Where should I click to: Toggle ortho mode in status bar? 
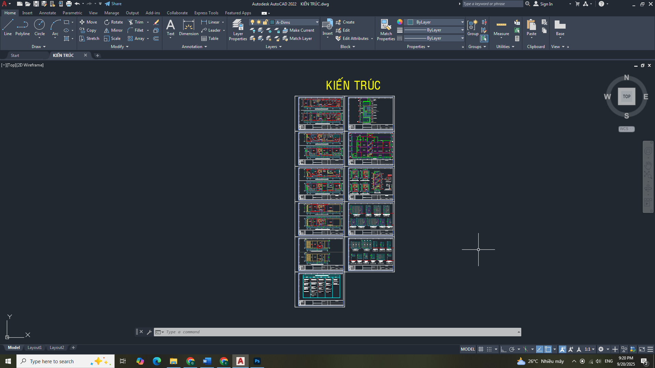[504, 349]
